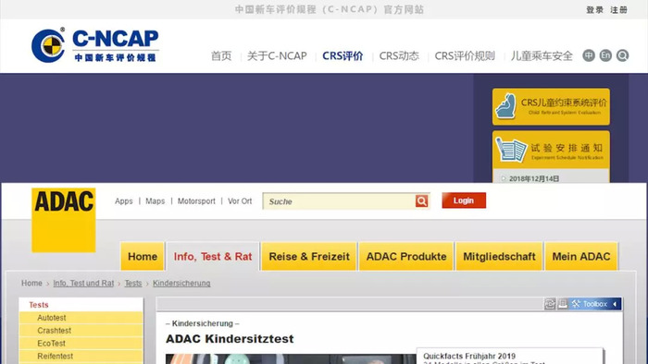The image size is (648, 364).
Task: Click the C-NCAP logo
Action: click(x=95, y=45)
